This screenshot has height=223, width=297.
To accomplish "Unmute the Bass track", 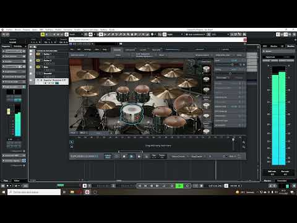I will (38, 67).
